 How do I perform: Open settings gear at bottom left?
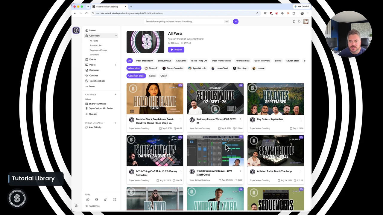76,206
